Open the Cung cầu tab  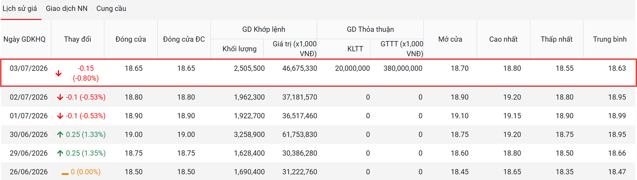click(x=111, y=9)
